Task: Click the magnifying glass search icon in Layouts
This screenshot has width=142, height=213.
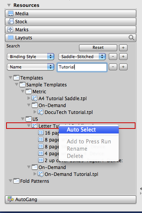Action: pos(131,37)
